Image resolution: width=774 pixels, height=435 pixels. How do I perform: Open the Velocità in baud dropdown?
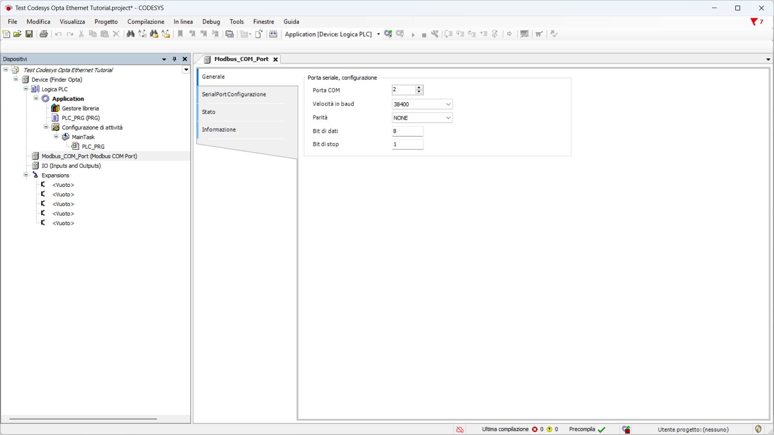[448, 104]
